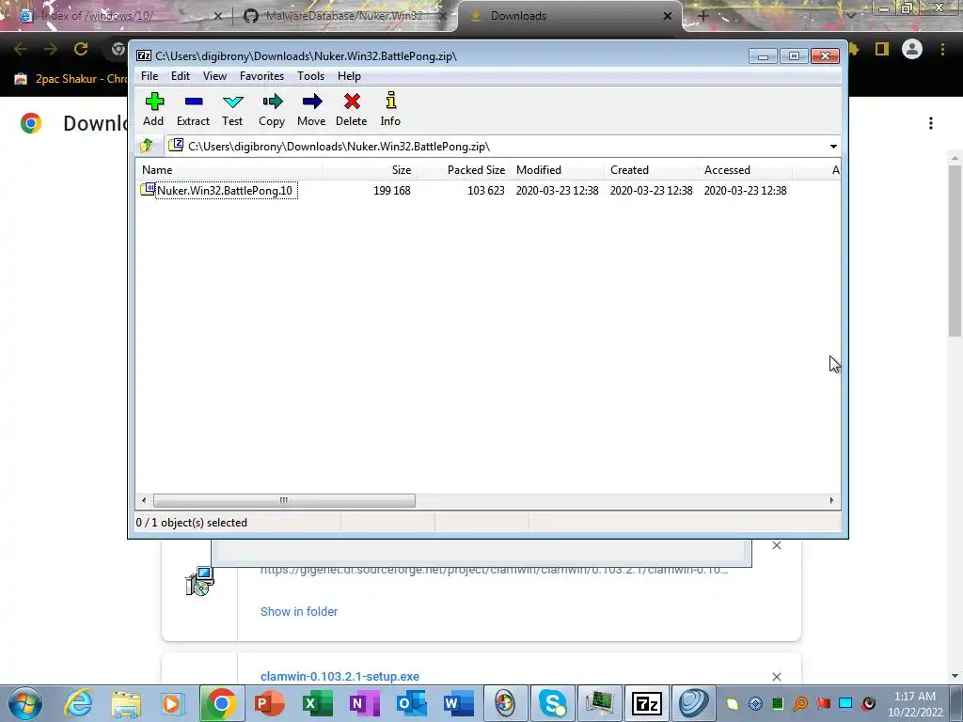The width and height of the screenshot is (963, 722).
Task: Open Outlook from the taskbar
Action: (x=411, y=703)
